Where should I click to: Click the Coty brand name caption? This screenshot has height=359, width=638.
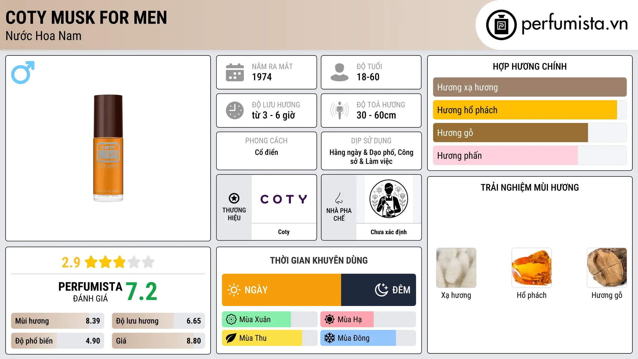[x=284, y=232]
